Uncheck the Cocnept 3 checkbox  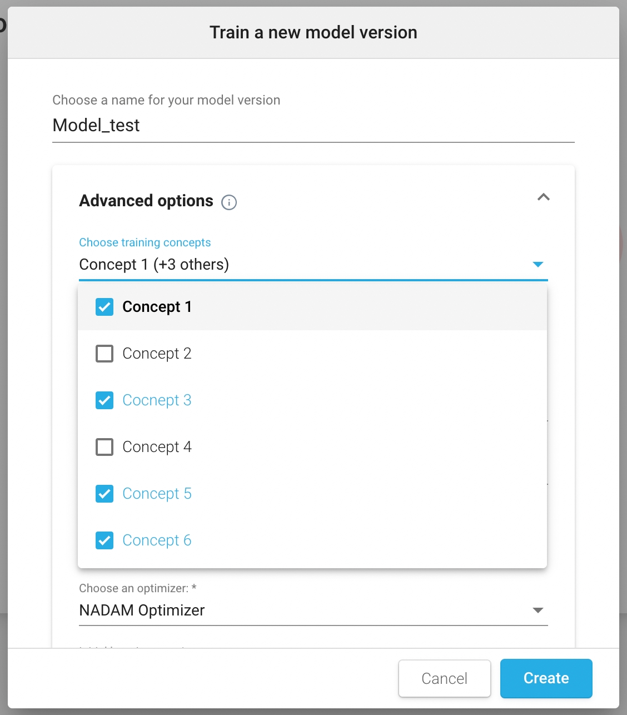coord(104,400)
